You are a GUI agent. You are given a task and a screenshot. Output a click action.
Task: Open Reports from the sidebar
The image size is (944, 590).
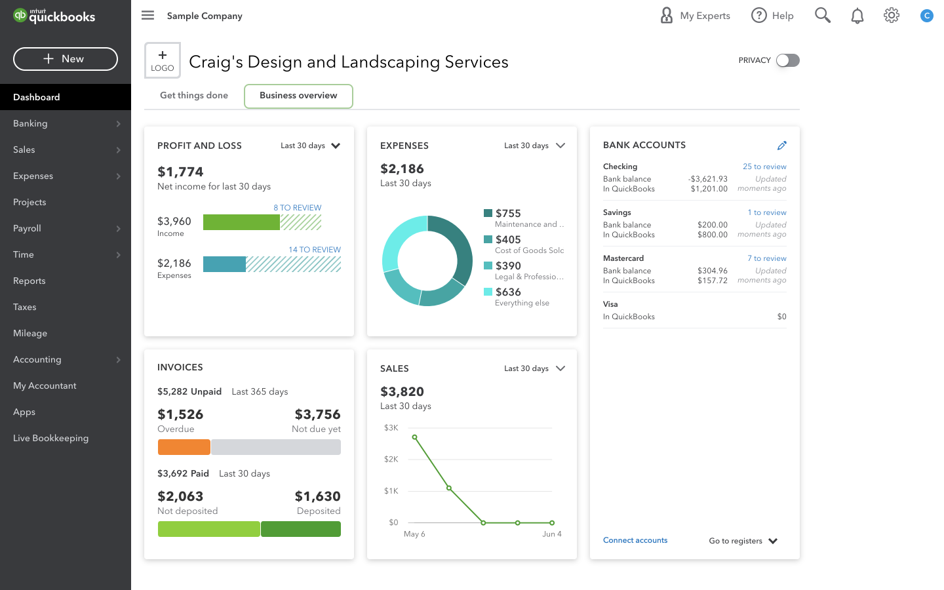pyautogui.click(x=29, y=281)
